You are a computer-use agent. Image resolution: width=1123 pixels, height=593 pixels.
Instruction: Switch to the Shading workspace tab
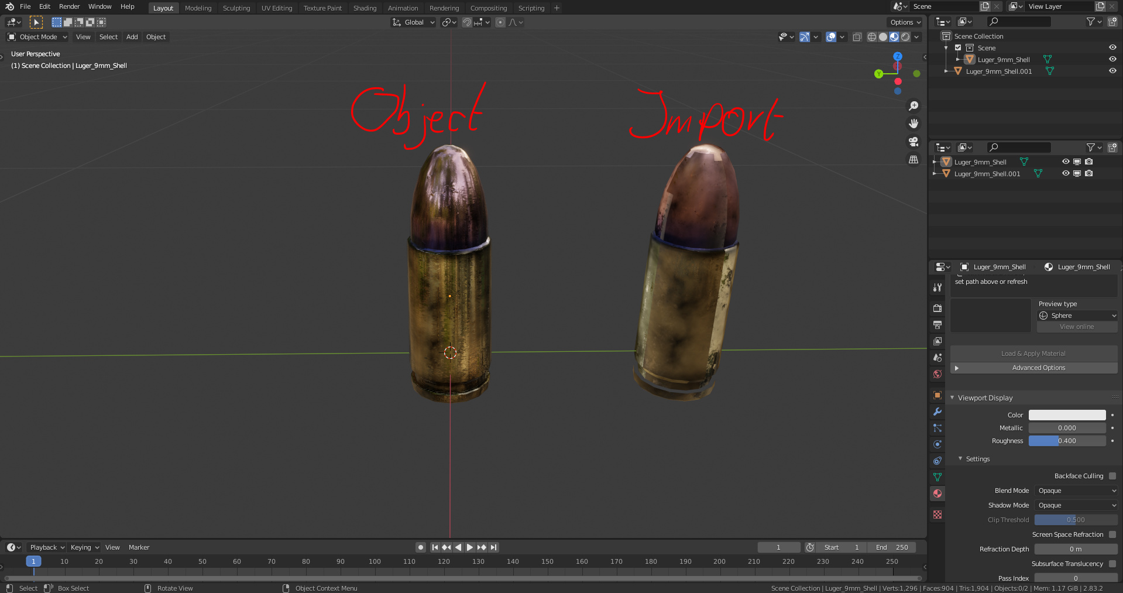pos(365,8)
